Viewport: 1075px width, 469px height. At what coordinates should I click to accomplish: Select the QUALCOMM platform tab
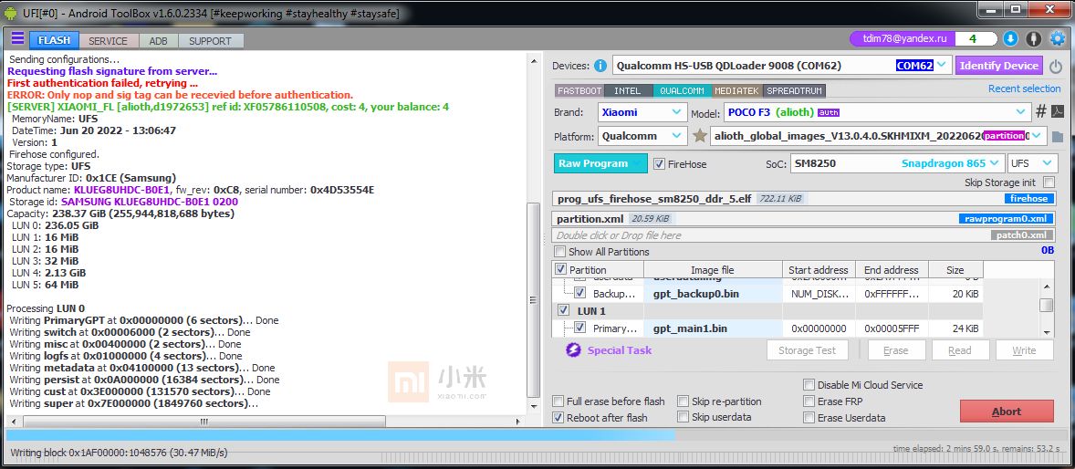coord(683,90)
